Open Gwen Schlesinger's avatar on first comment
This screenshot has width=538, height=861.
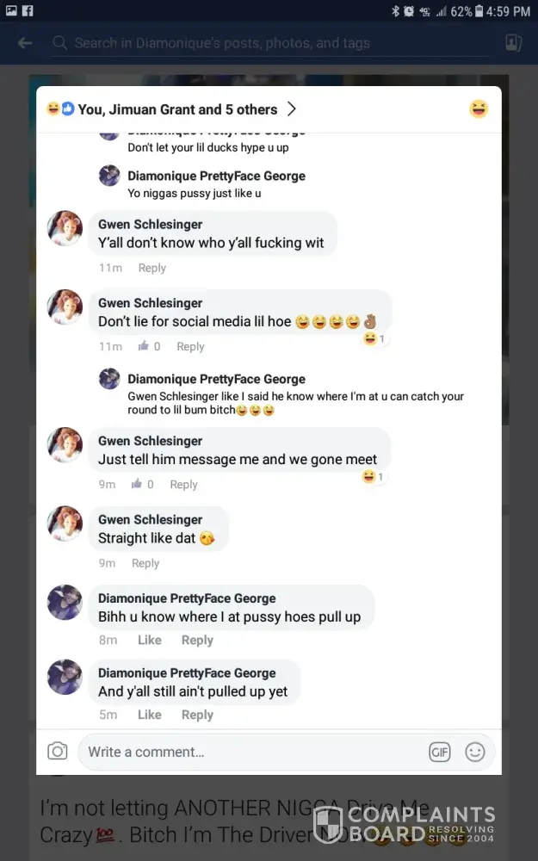click(x=65, y=228)
